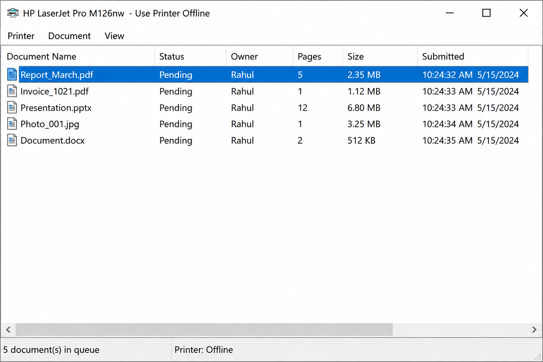
Task: Click Rahul owner in Document.docx row
Action: [x=243, y=141]
